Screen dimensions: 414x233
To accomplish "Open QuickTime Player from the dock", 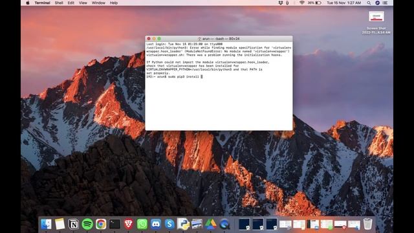I will click(224, 224).
